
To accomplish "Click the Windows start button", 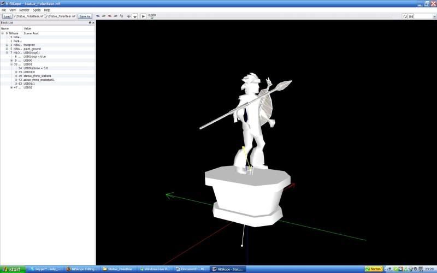I will 12,269.
